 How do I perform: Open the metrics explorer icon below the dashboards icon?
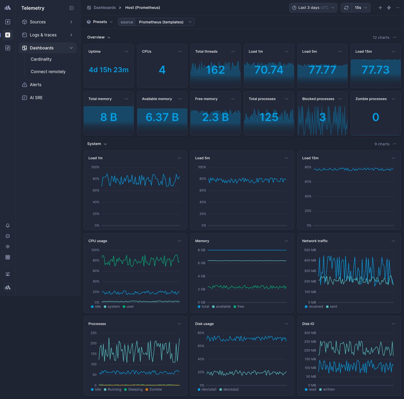point(7,48)
